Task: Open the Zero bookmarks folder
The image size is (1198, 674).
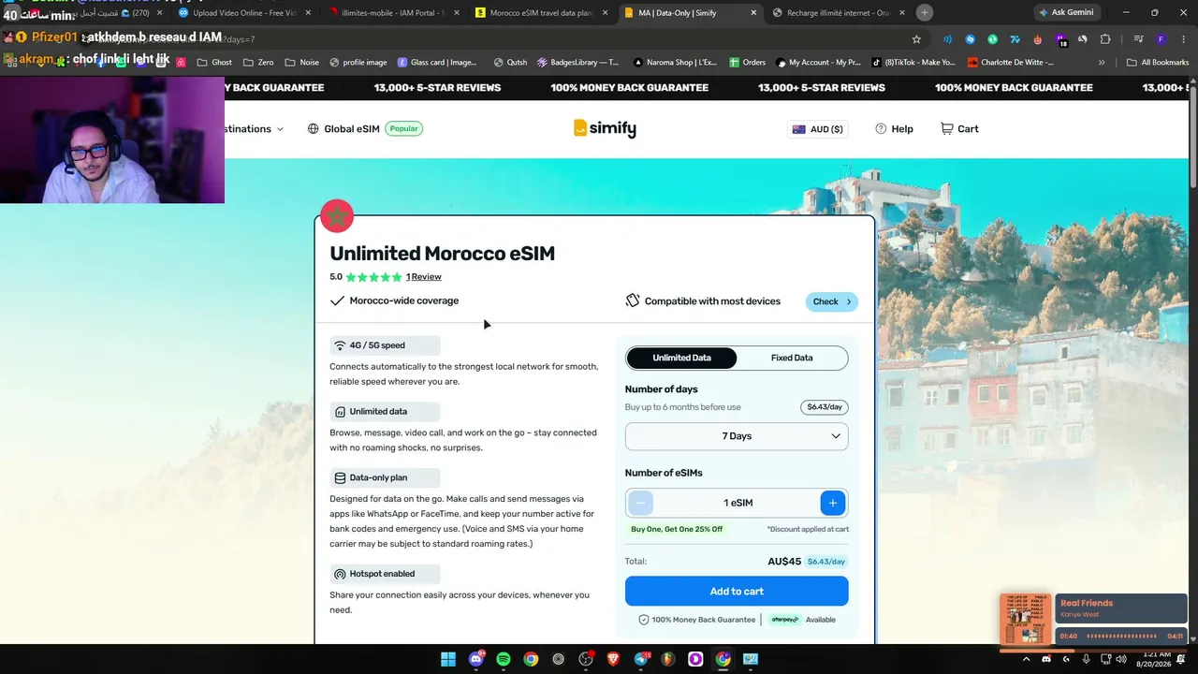Action: pos(258,63)
